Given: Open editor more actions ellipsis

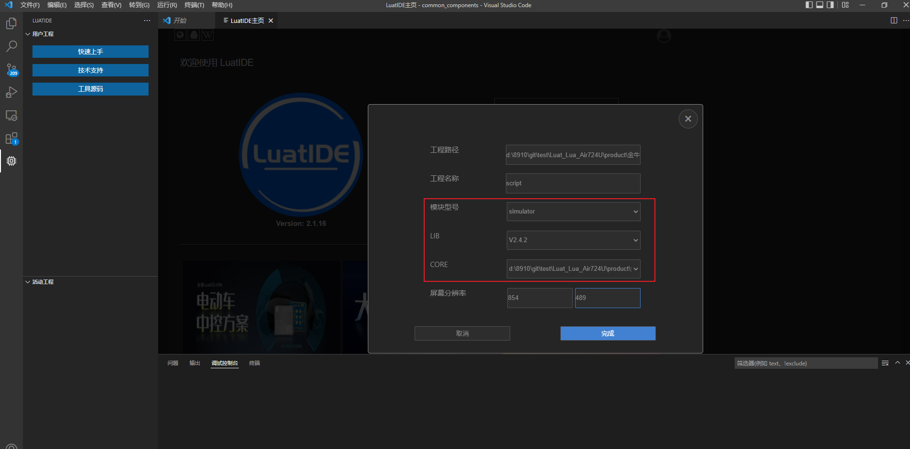Looking at the screenshot, I should pyautogui.click(x=906, y=20).
